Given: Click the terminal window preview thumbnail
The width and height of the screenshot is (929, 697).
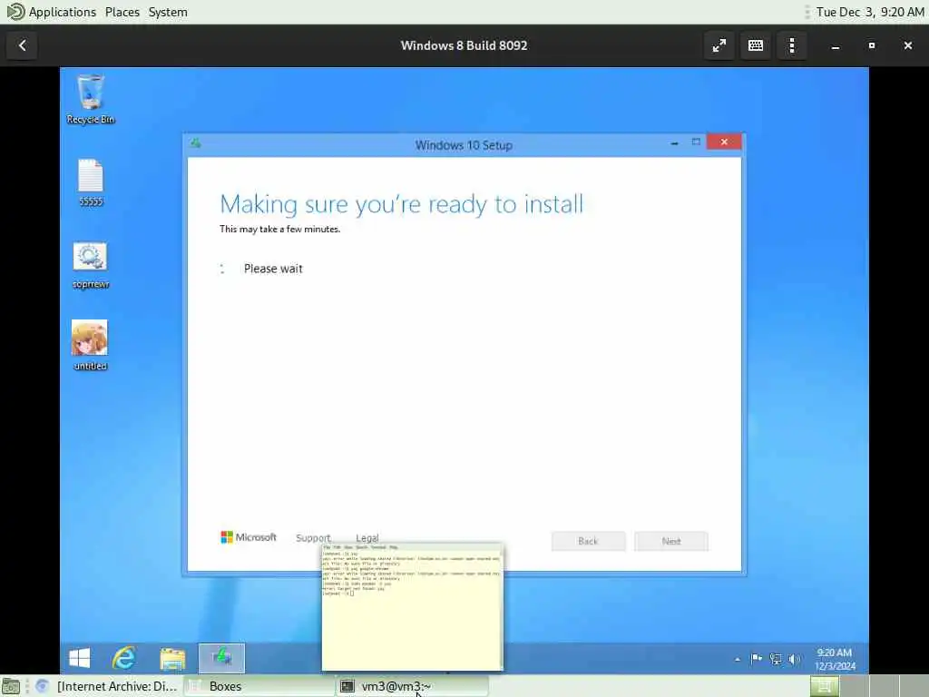Looking at the screenshot, I should [x=413, y=607].
